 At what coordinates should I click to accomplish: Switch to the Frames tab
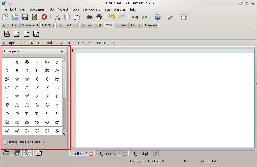coord(151,25)
